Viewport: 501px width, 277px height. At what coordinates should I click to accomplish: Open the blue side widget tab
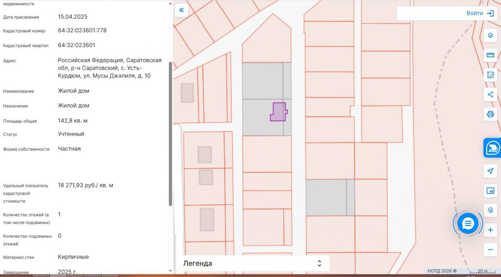pyautogui.click(x=493, y=148)
